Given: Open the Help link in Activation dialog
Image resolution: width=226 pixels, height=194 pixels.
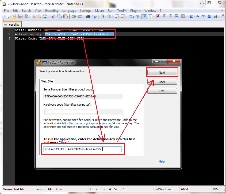Looking at the screenshot, I should pos(162,161).
